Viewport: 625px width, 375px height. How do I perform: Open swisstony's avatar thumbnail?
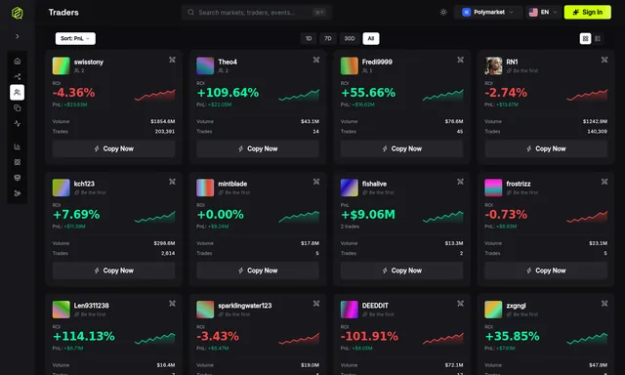[61, 65]
